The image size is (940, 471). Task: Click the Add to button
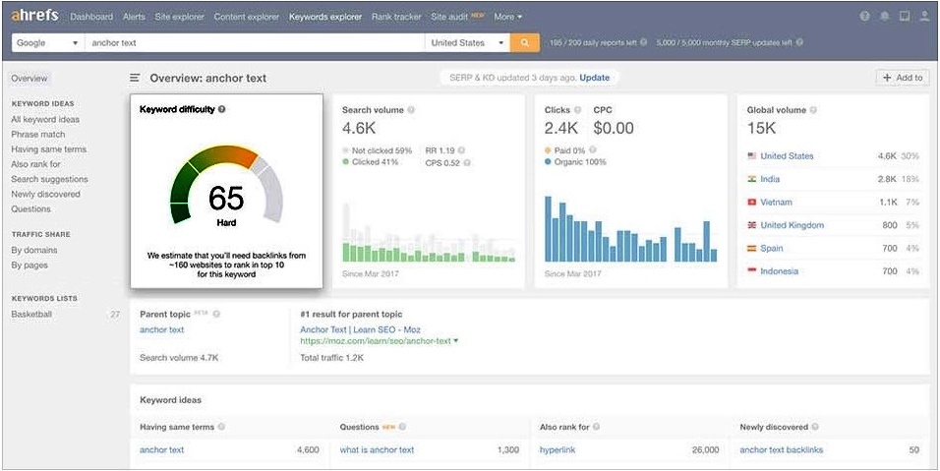(903, 78)
